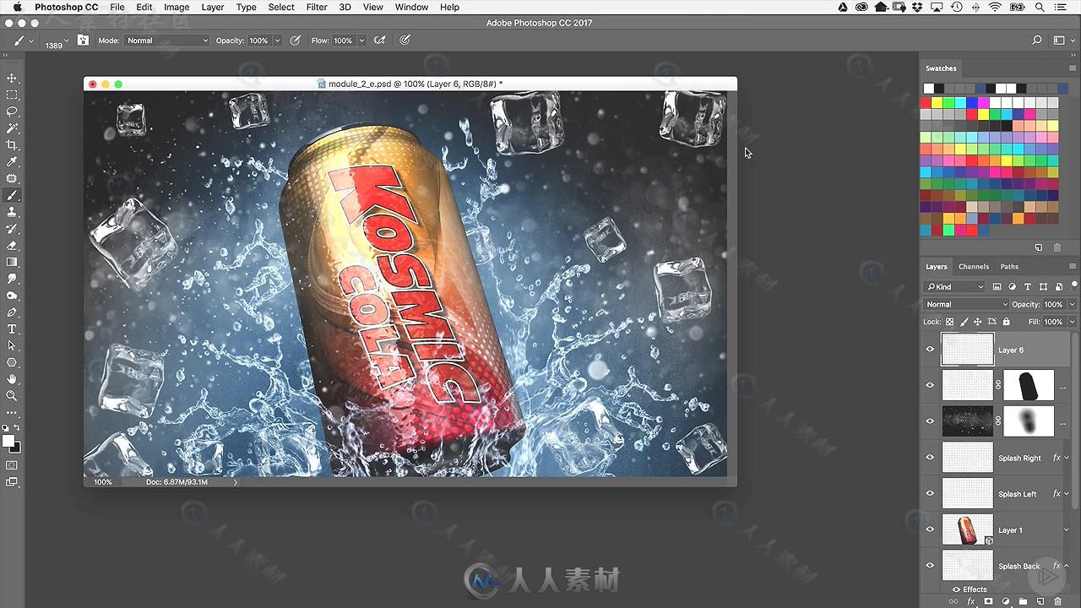Open the Edit Toolbar three-dots icon

[x=12, y=413]
